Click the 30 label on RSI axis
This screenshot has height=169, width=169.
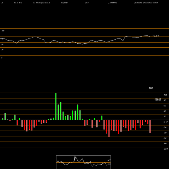2,50
